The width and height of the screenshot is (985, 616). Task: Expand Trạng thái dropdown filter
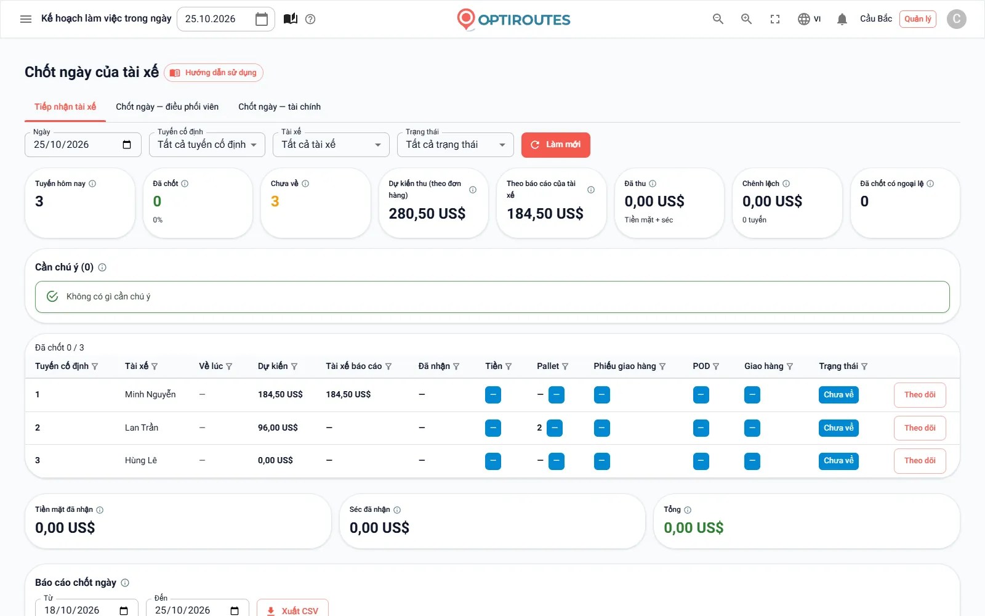point(456,145)
